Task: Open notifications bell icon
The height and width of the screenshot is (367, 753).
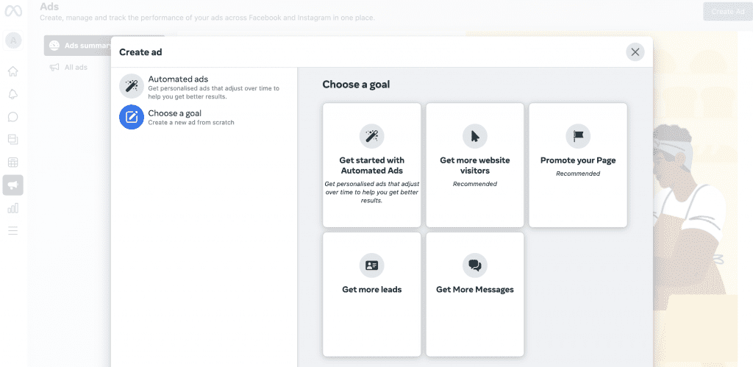Action: point(13,94)
